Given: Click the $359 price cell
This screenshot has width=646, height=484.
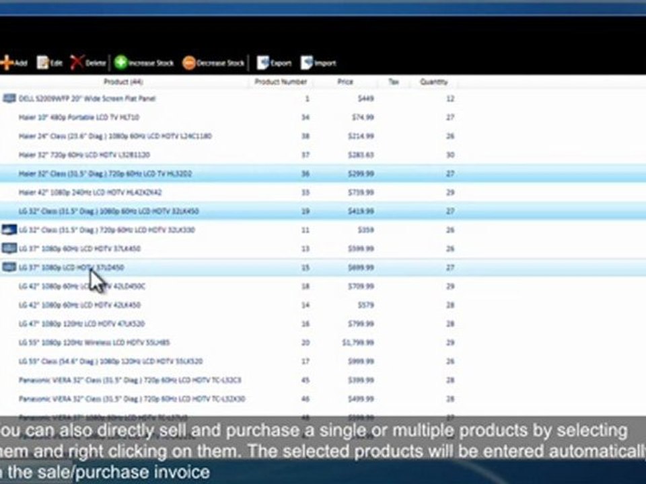Looking at the screenshot, I should pos(366,230).
